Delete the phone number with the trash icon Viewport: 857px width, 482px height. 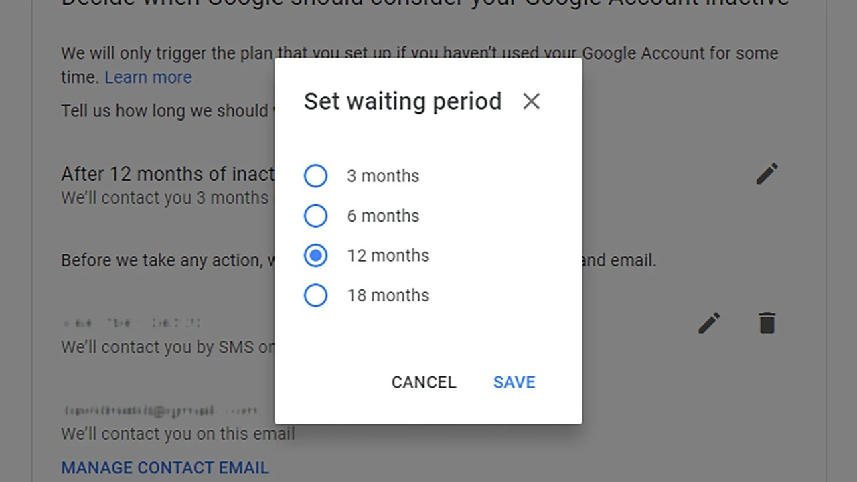pos(767,323)
